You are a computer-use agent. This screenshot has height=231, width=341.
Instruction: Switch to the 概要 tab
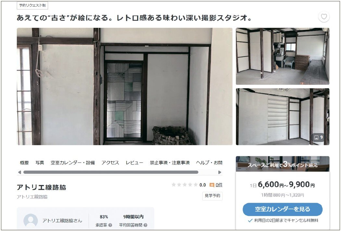(x=24, y=163)
